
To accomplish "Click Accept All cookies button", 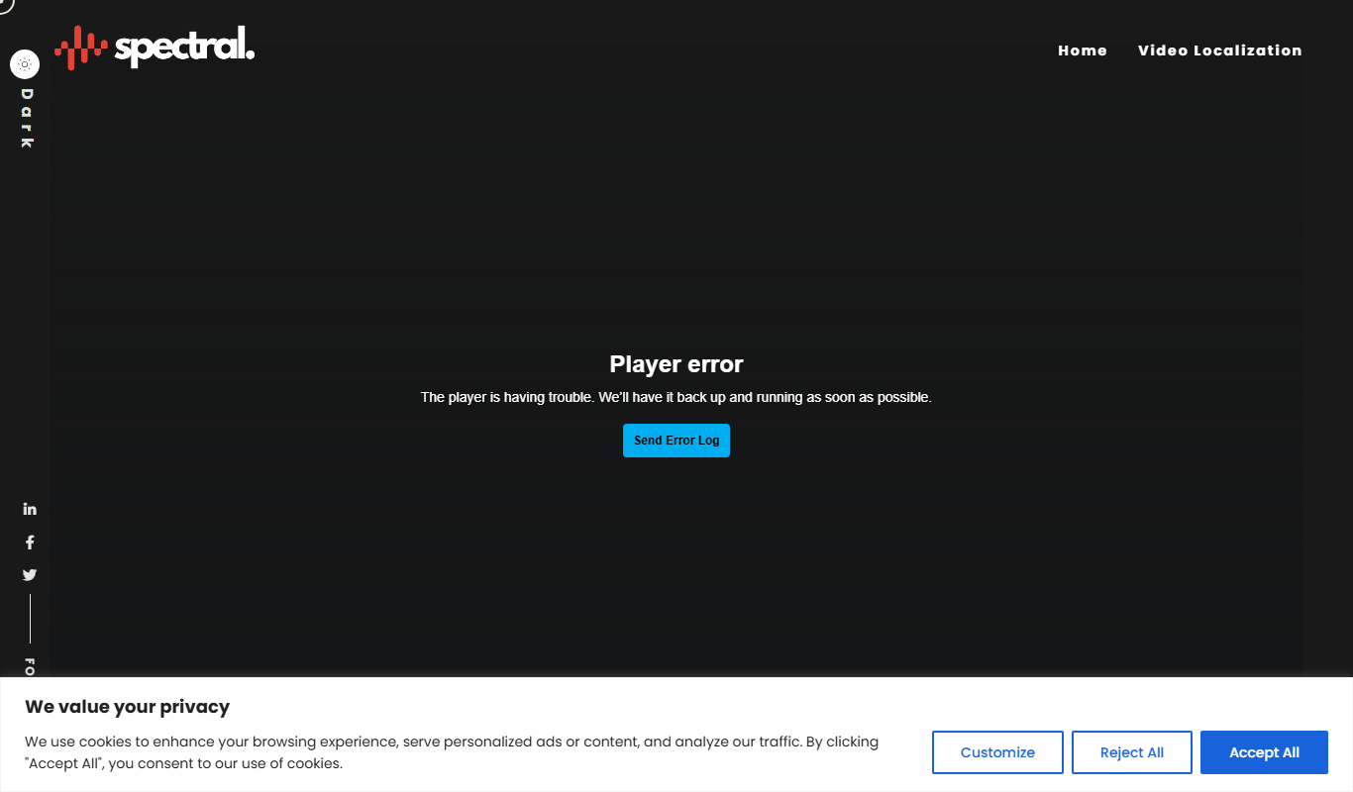I will [x=1264, y=752].
